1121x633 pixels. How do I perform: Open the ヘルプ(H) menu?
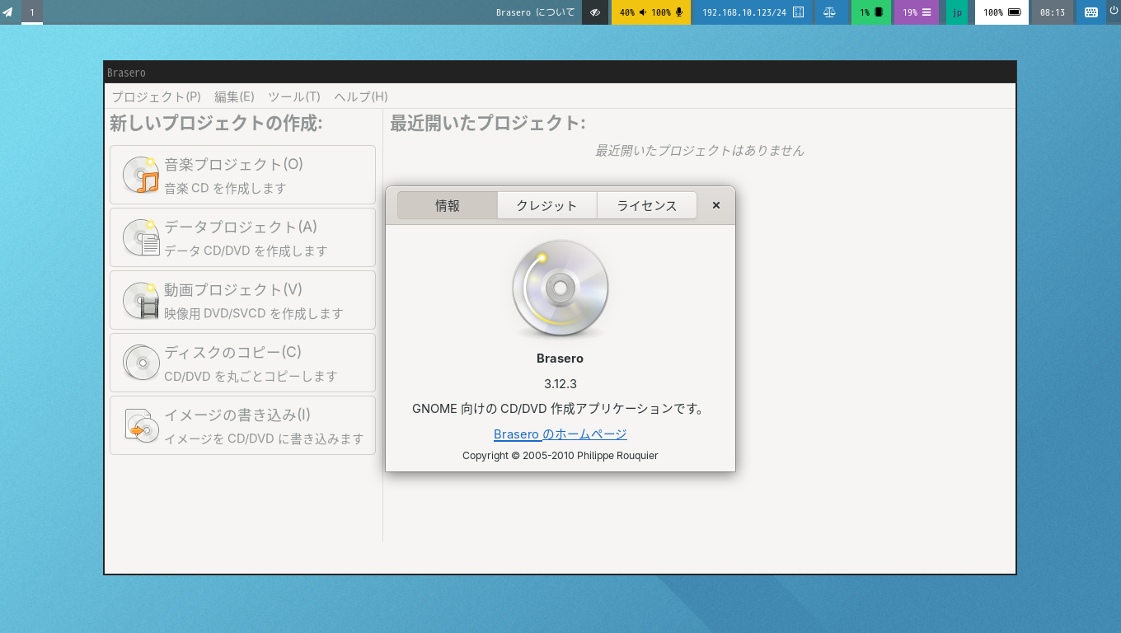click(x=361, y=96)
